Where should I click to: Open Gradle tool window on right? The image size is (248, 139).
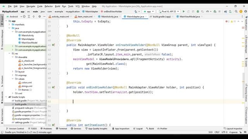pos(246,62)
